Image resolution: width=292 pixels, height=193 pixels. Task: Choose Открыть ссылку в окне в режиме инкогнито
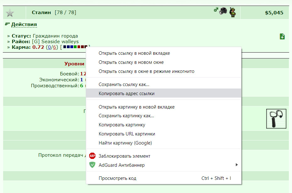pos(164,71)
